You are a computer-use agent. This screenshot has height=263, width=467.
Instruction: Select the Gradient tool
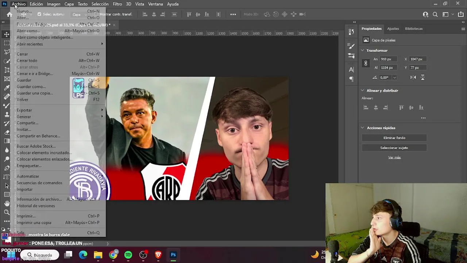[x=7, y=141]
